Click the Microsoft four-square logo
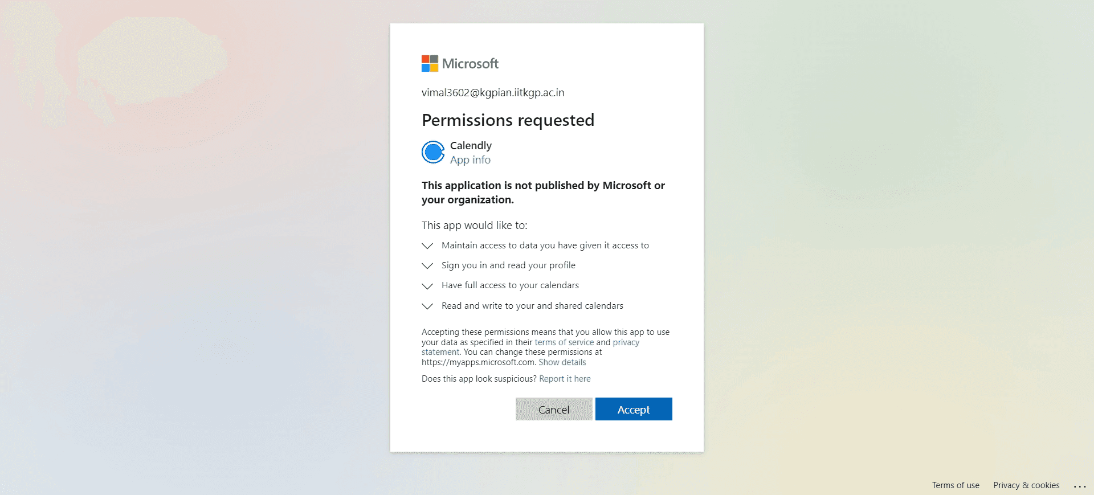 (430, 63)
